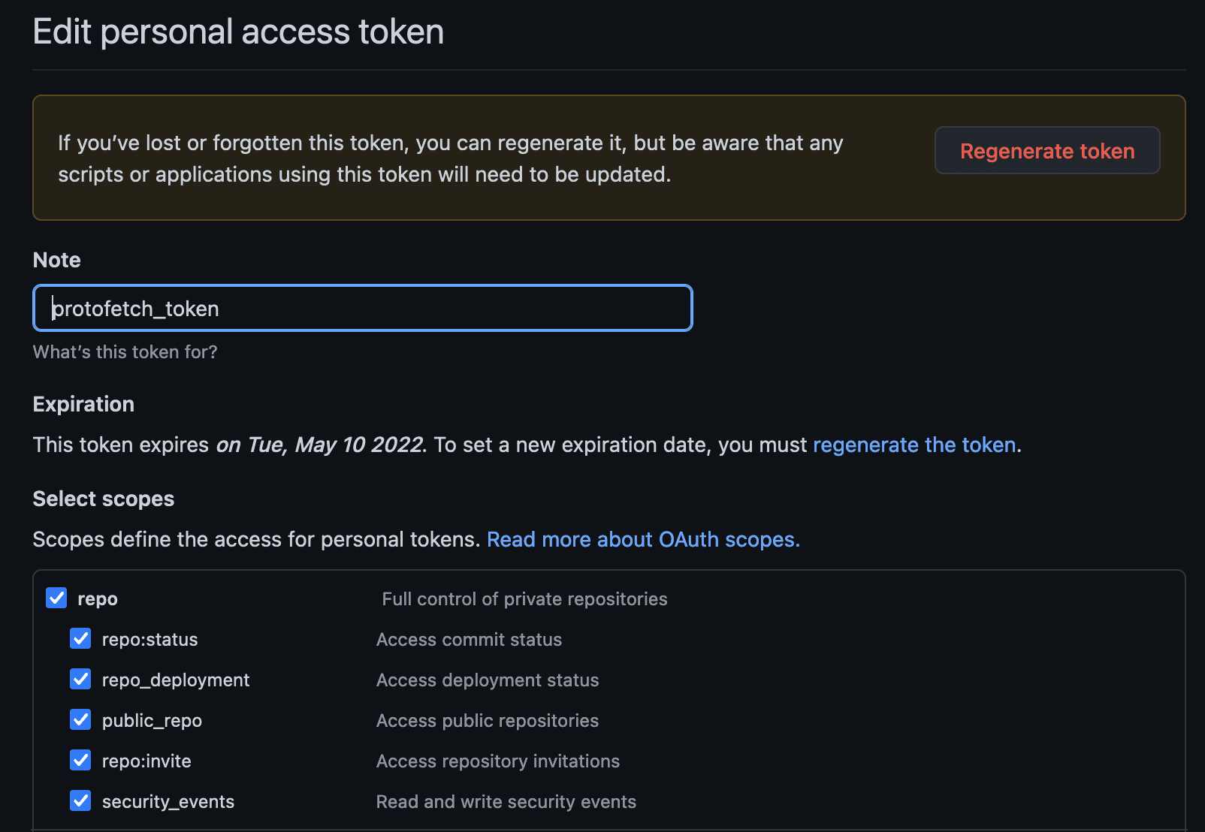Click the Regenerate token button
1205x832 pixels.
[1046, 151]
